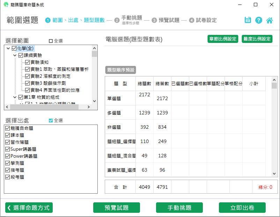The height and width of the screenshot is (217, 280).
Task: Uncheck 化學(全) checkbox
Action: point(14,48)
